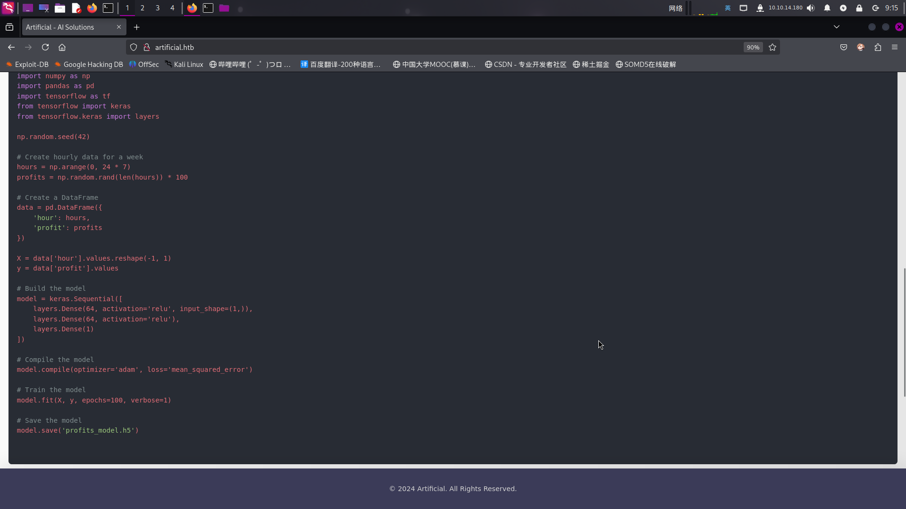906x509 pixels.
Task: Expand the list all tabs chevron
Action: coord(837,27)
